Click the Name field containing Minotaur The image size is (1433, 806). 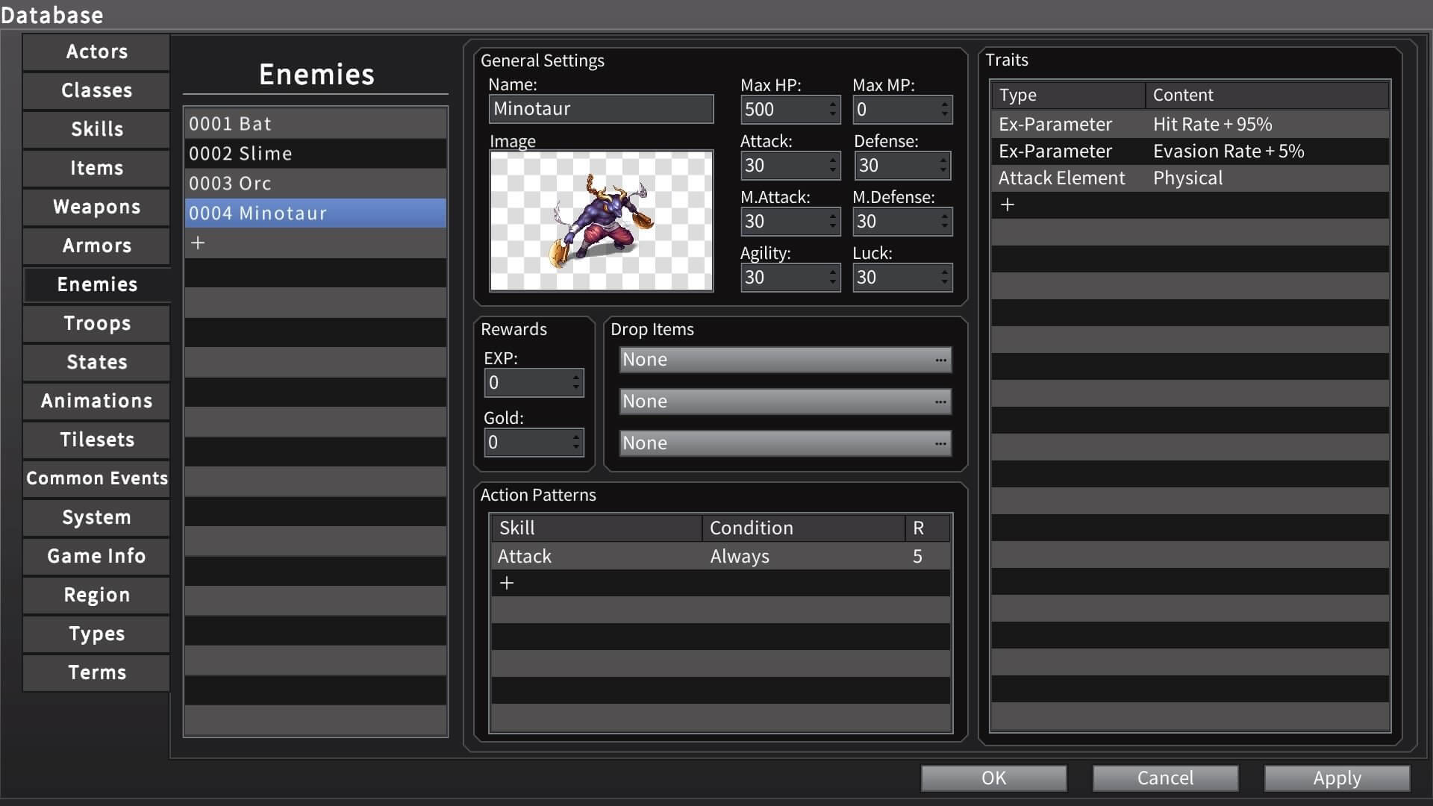[601, 109]
